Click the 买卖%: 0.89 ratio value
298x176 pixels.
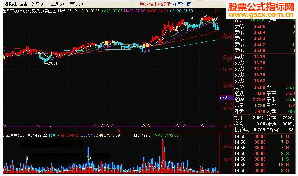point(110,135)
